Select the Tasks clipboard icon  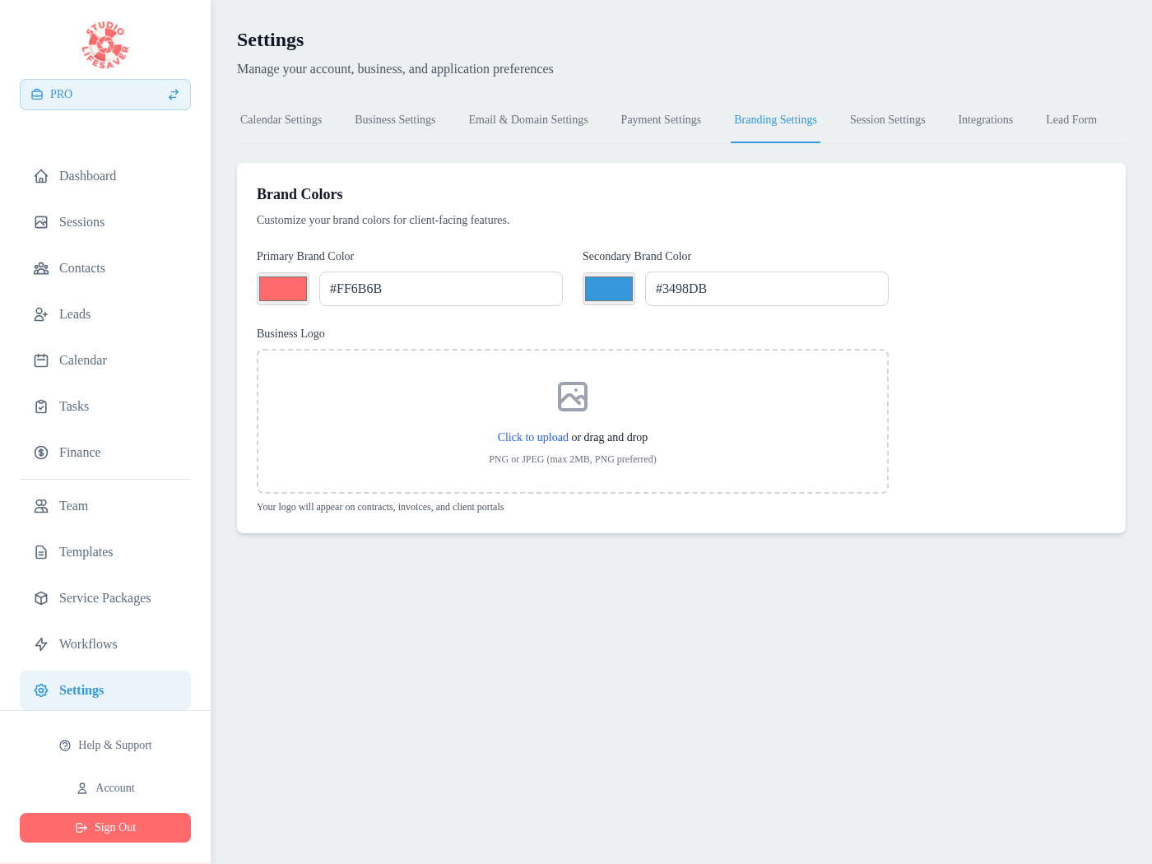point(41,406)
